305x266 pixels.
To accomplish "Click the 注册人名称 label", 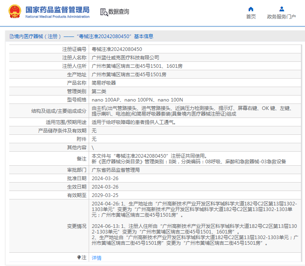I will [x=74, y=57].
